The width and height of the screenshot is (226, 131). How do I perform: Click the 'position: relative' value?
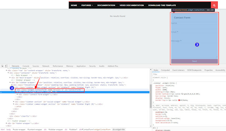point(170,86)
